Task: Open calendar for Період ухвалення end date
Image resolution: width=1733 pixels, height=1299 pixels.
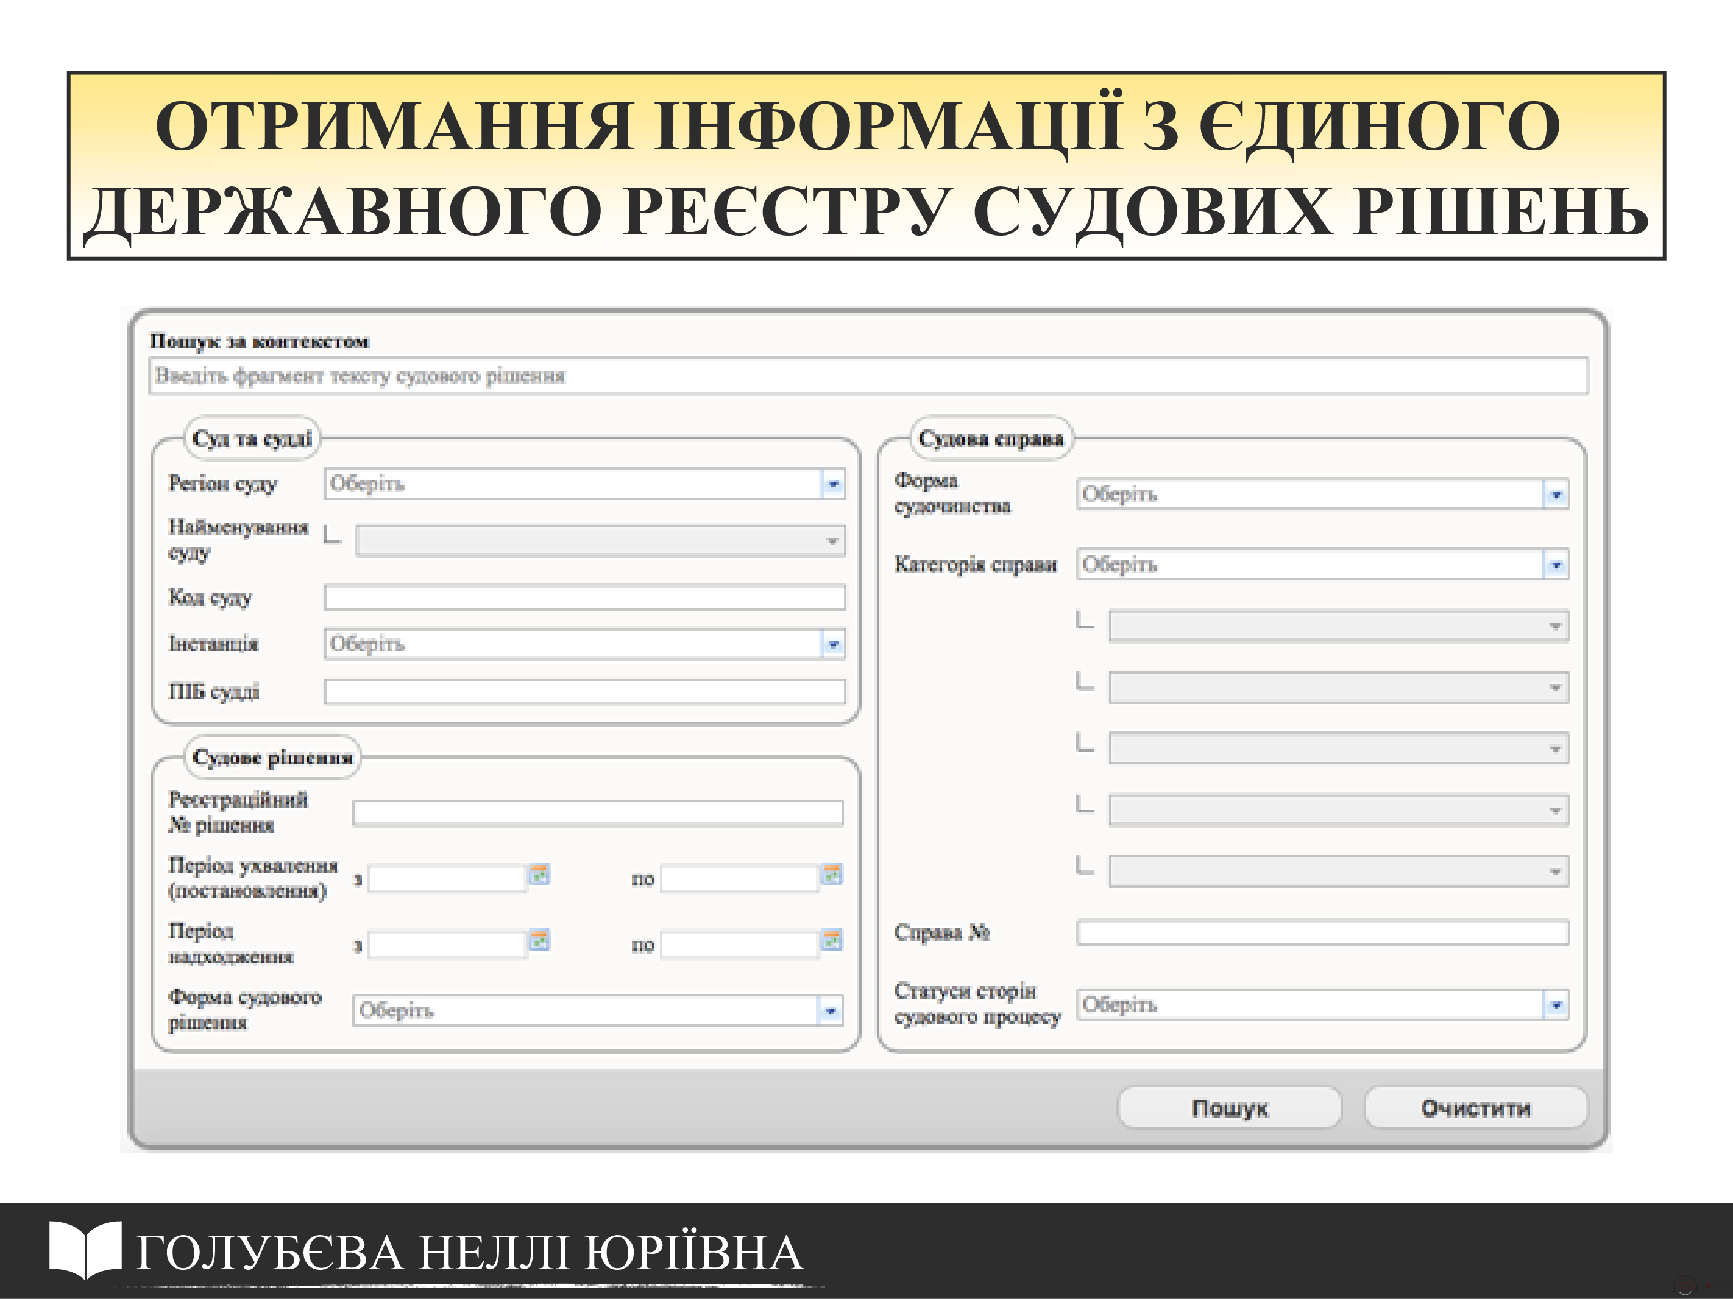Action: tap(831, 875)
